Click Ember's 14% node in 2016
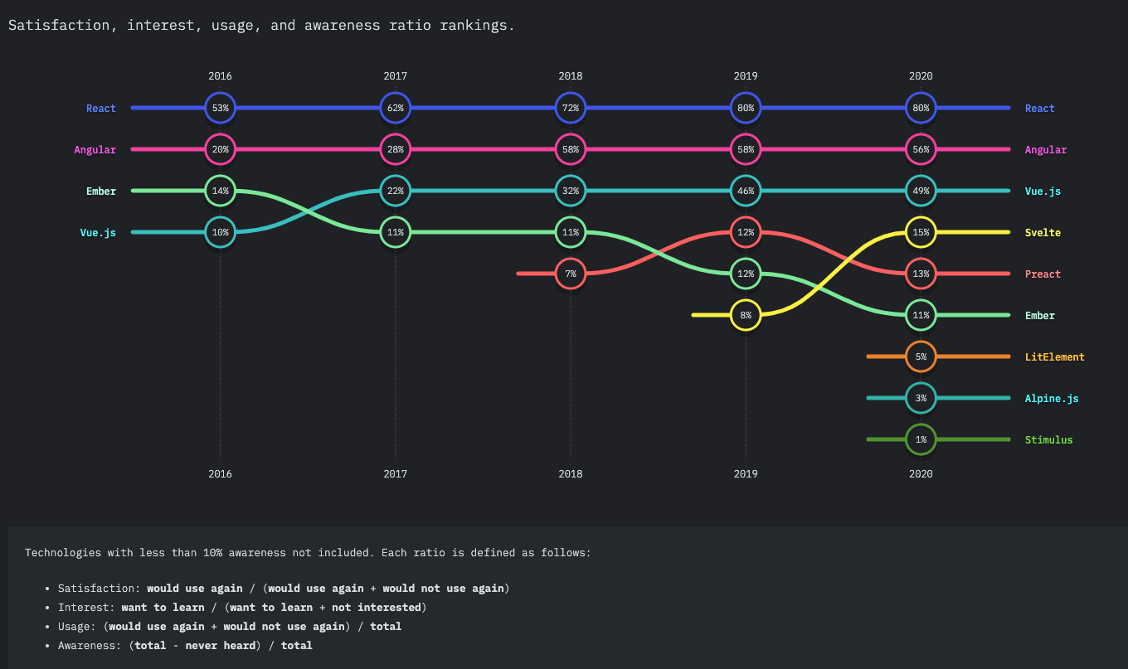Image resolution: width=1128 pixels, height=669 pixels. click(x=221, y=191)
